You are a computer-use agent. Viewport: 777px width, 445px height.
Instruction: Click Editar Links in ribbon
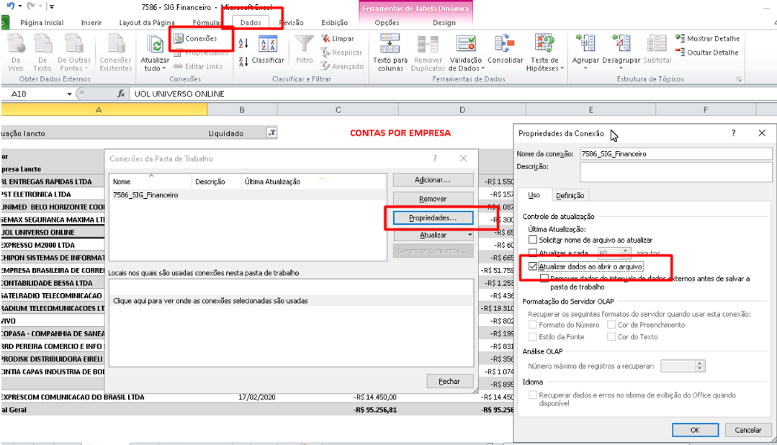(x=198, y=66)
